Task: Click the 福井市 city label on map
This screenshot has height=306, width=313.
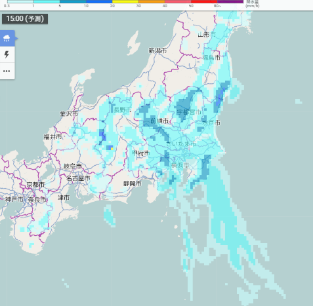Action: pyautogui.click(x=52, y=137)
